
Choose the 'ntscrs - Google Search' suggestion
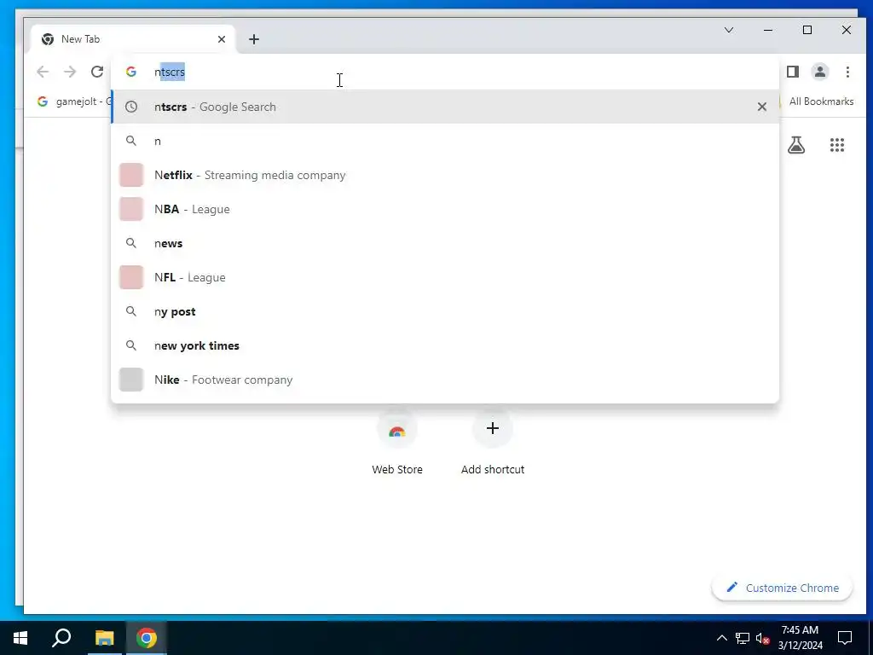[445, 107]
